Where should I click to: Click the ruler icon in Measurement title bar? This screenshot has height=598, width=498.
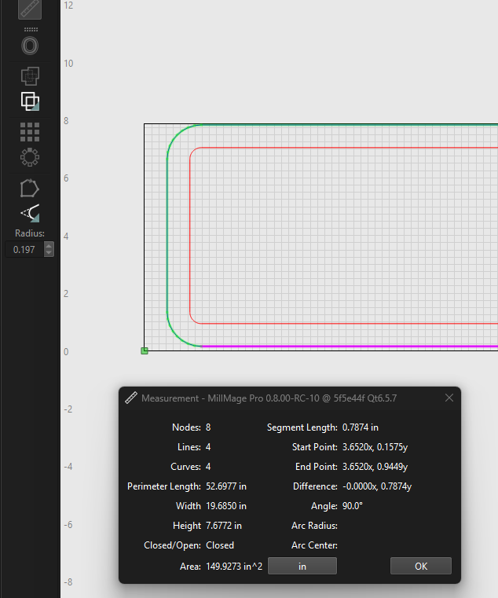(131, 398)
